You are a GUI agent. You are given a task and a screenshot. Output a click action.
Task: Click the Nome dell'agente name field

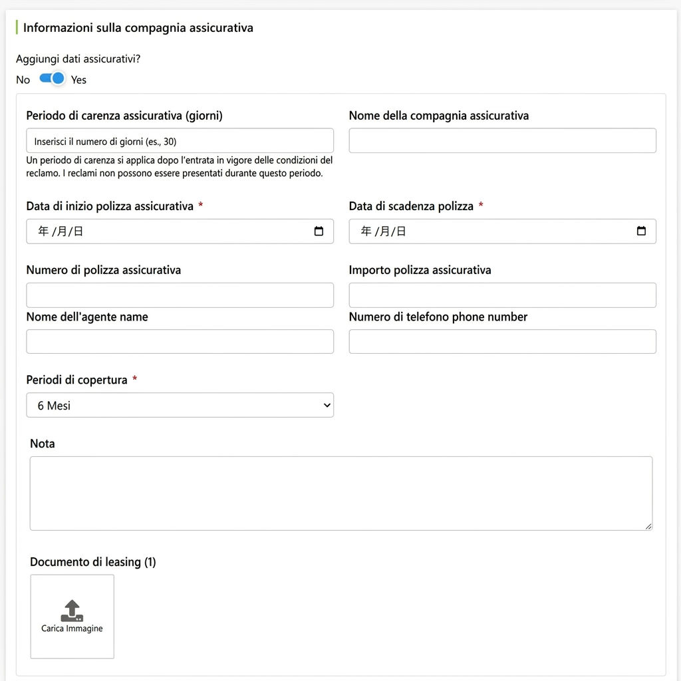point(180,341)
